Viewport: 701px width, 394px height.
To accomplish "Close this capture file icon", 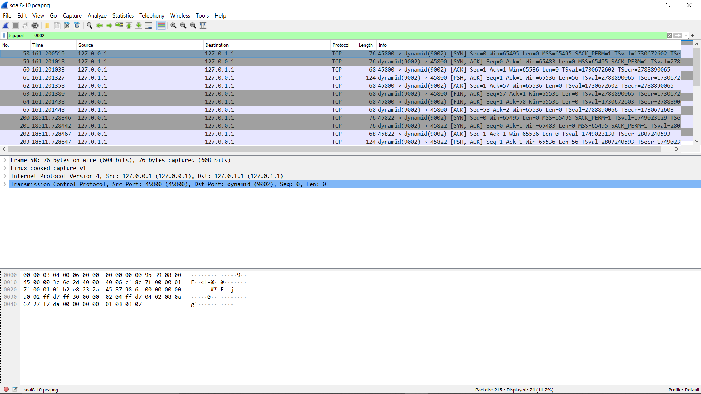I will (67, 26).
